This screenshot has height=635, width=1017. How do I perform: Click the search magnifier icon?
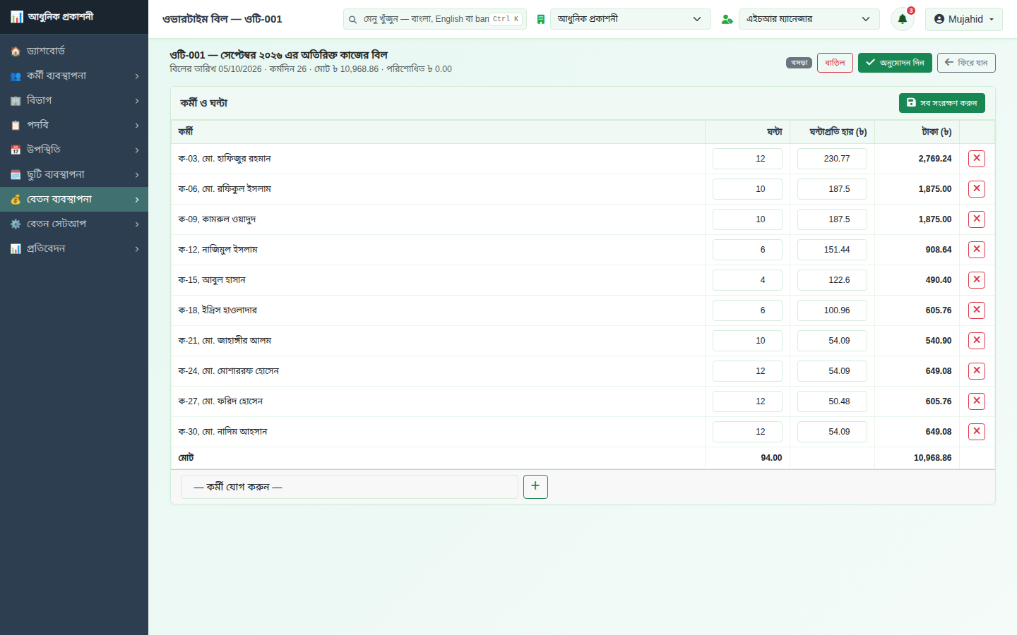coord(352,19)
